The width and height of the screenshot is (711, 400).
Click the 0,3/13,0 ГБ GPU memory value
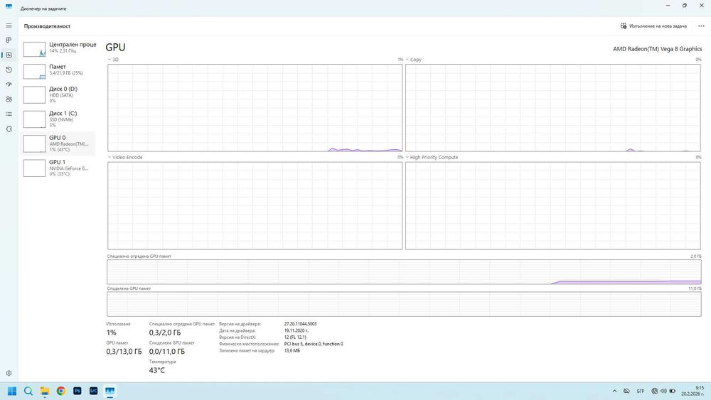click(124, 352)
